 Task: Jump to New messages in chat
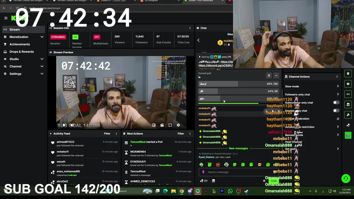coord(238,148)
